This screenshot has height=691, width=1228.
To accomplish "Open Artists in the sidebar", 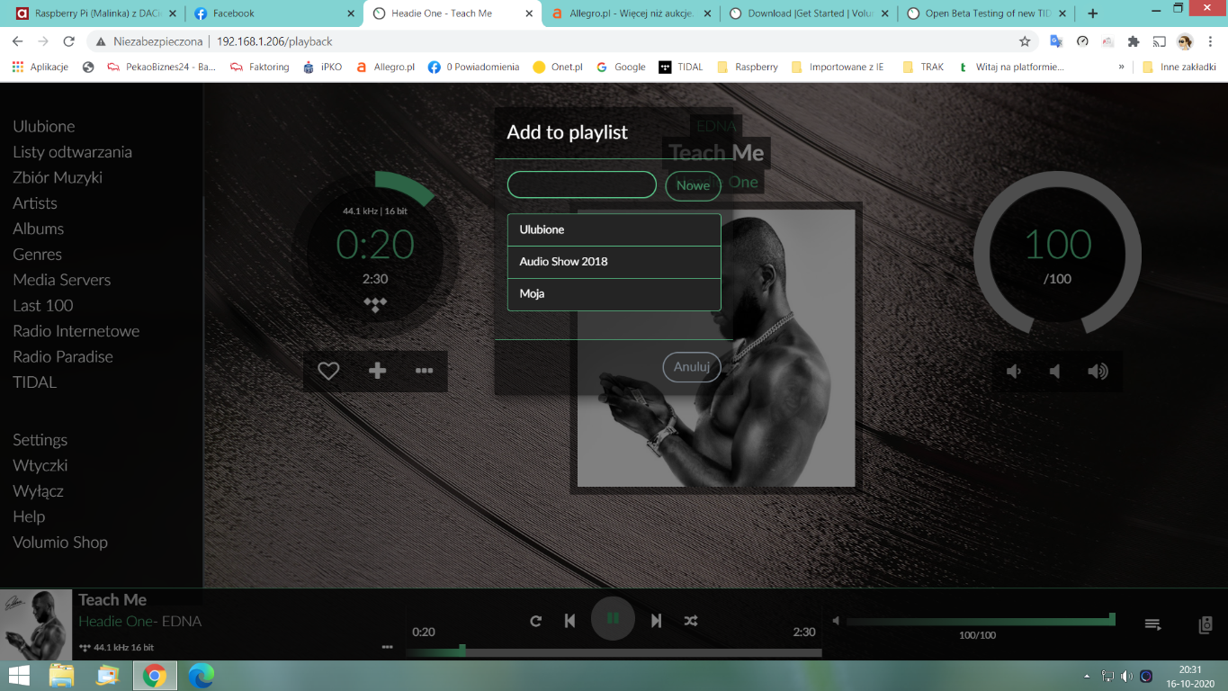I will [35, 203].
